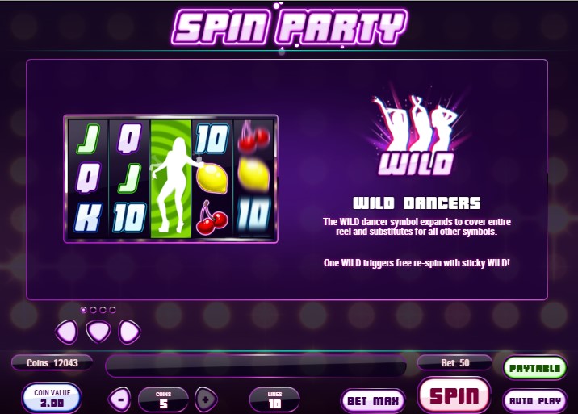578x414 pixels.
Task: Go to previous paytable page arrow
Action: coord(67,332)
